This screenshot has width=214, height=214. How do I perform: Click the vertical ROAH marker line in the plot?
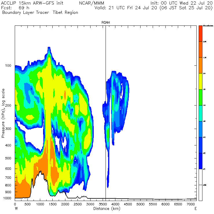[106, 112]
